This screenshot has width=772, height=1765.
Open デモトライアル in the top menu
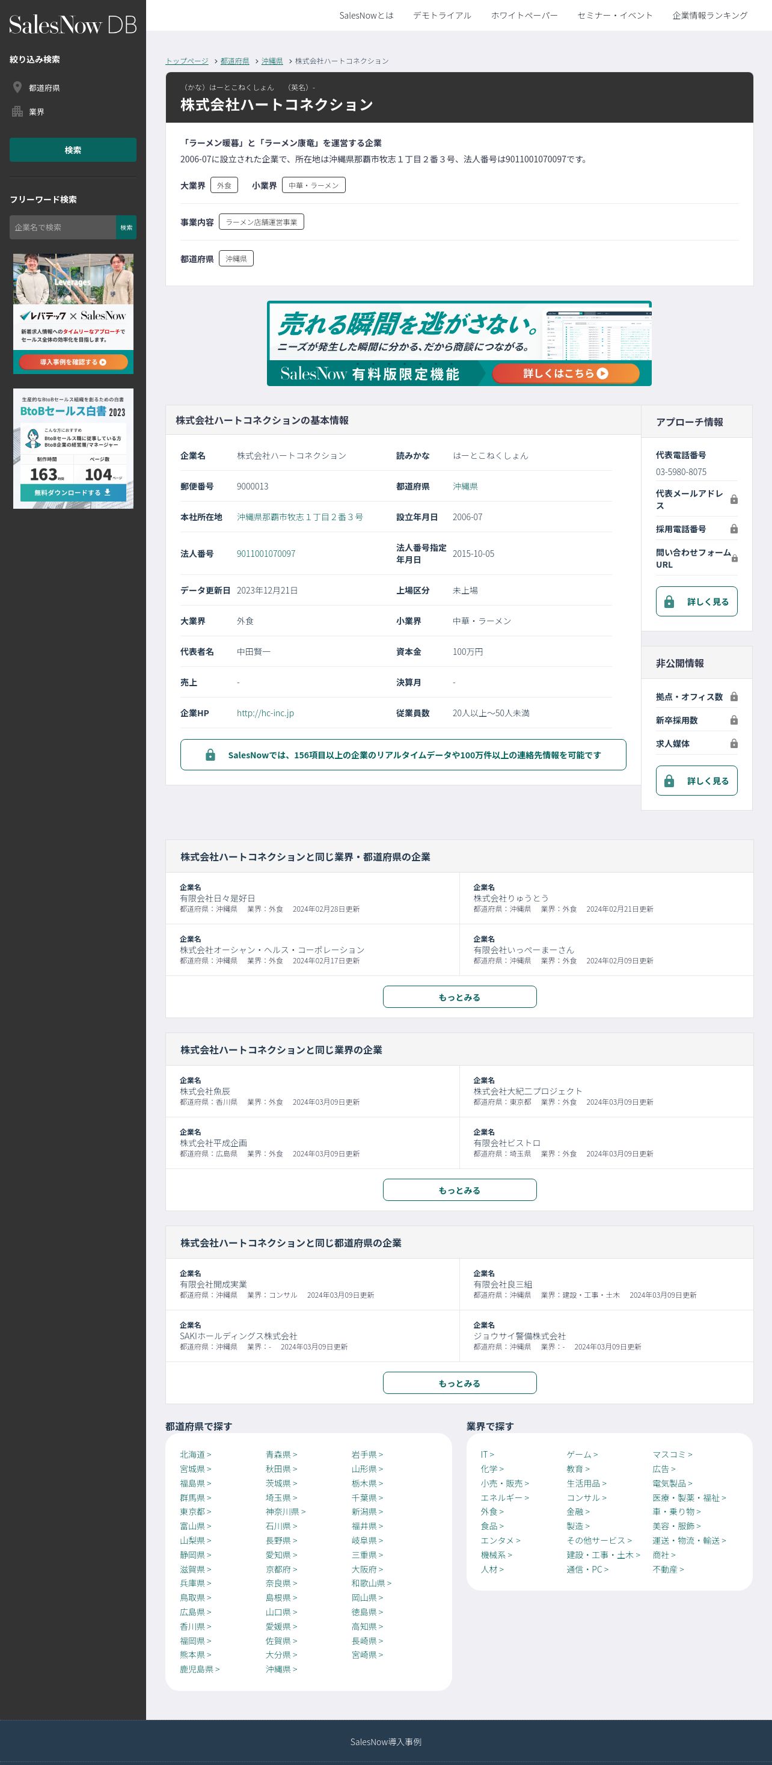442,15
